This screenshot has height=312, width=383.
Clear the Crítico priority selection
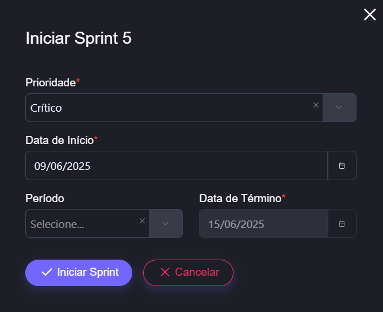click(316, 105)
